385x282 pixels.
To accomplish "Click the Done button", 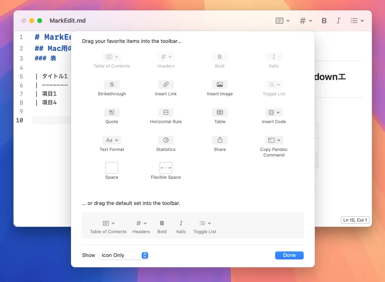I will (289, 255).
